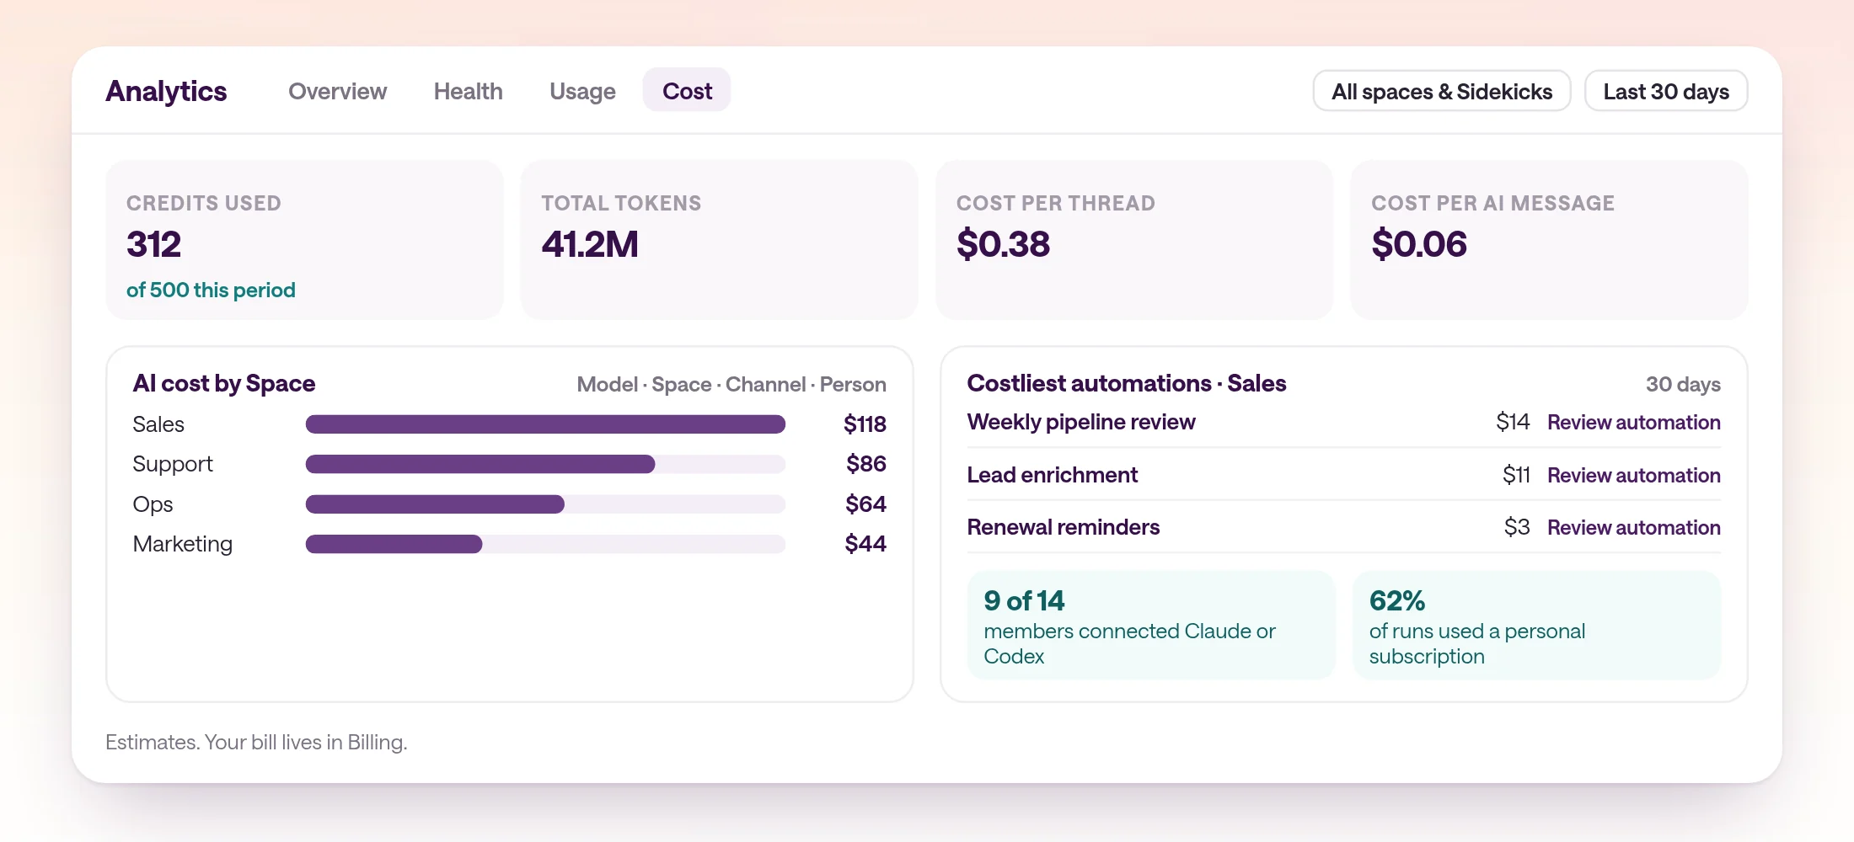Click the 30 days label
Viewport: 1854px width, 842px height.
click(1683, 385)
